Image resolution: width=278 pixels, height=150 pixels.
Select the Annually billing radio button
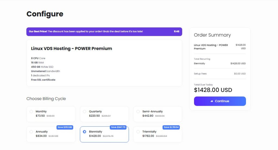pyautogui.click(x=31, y=132)
